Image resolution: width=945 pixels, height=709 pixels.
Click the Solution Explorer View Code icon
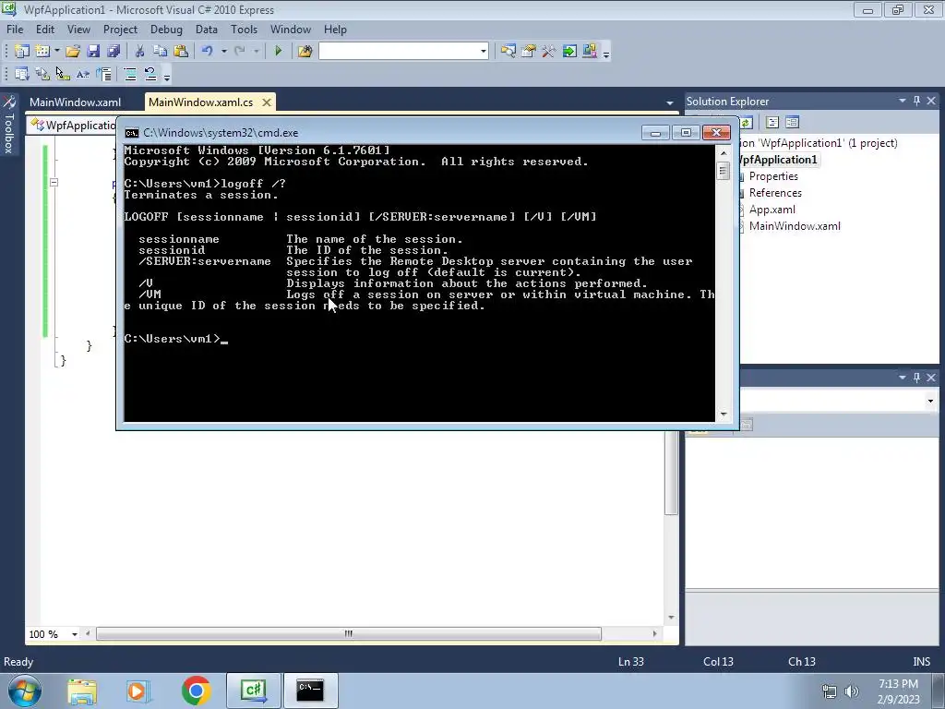[x=772, y=123]
